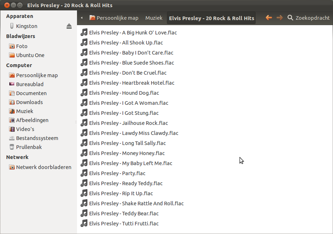Select Tutti Frutti.flac file

[x=124, y=224]
